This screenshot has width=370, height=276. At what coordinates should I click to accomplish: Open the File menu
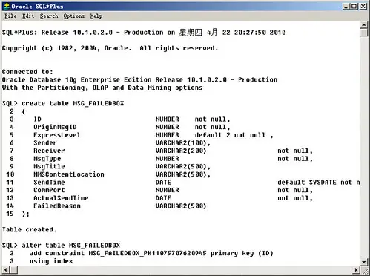pos(10,16)
